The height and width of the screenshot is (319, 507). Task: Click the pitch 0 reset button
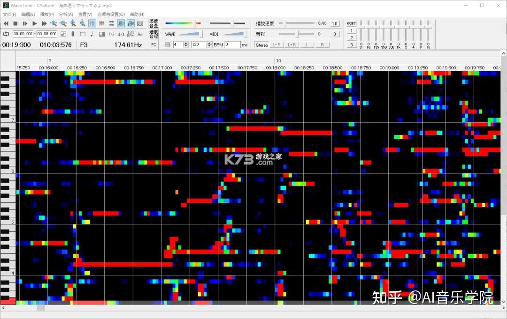coord(335,34)
